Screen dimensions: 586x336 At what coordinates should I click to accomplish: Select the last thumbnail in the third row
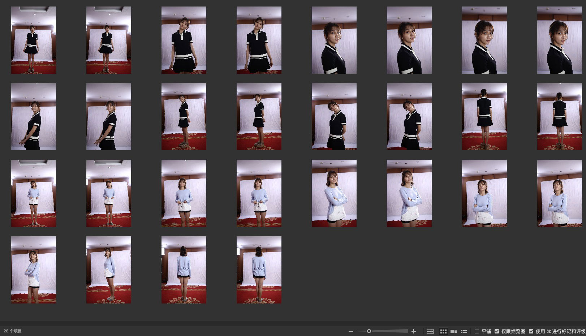point(559,193)
